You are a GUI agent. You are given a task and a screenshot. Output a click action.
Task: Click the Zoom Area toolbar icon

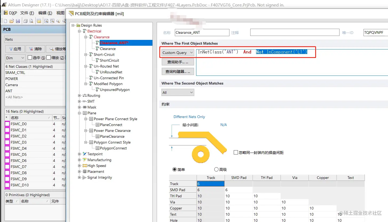(x=52, y=21)
